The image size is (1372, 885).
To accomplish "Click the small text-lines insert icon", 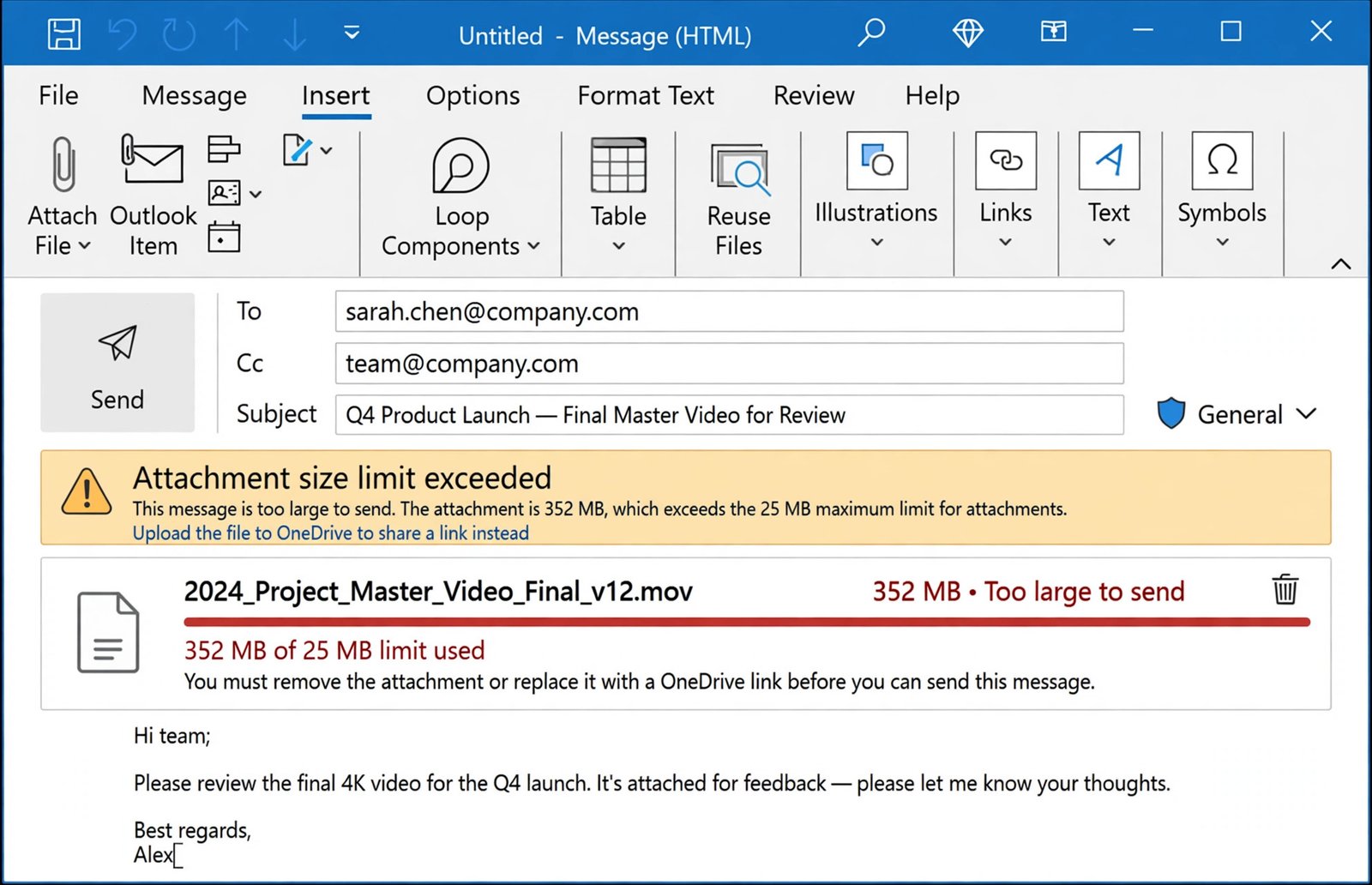I will coord(224,149).
